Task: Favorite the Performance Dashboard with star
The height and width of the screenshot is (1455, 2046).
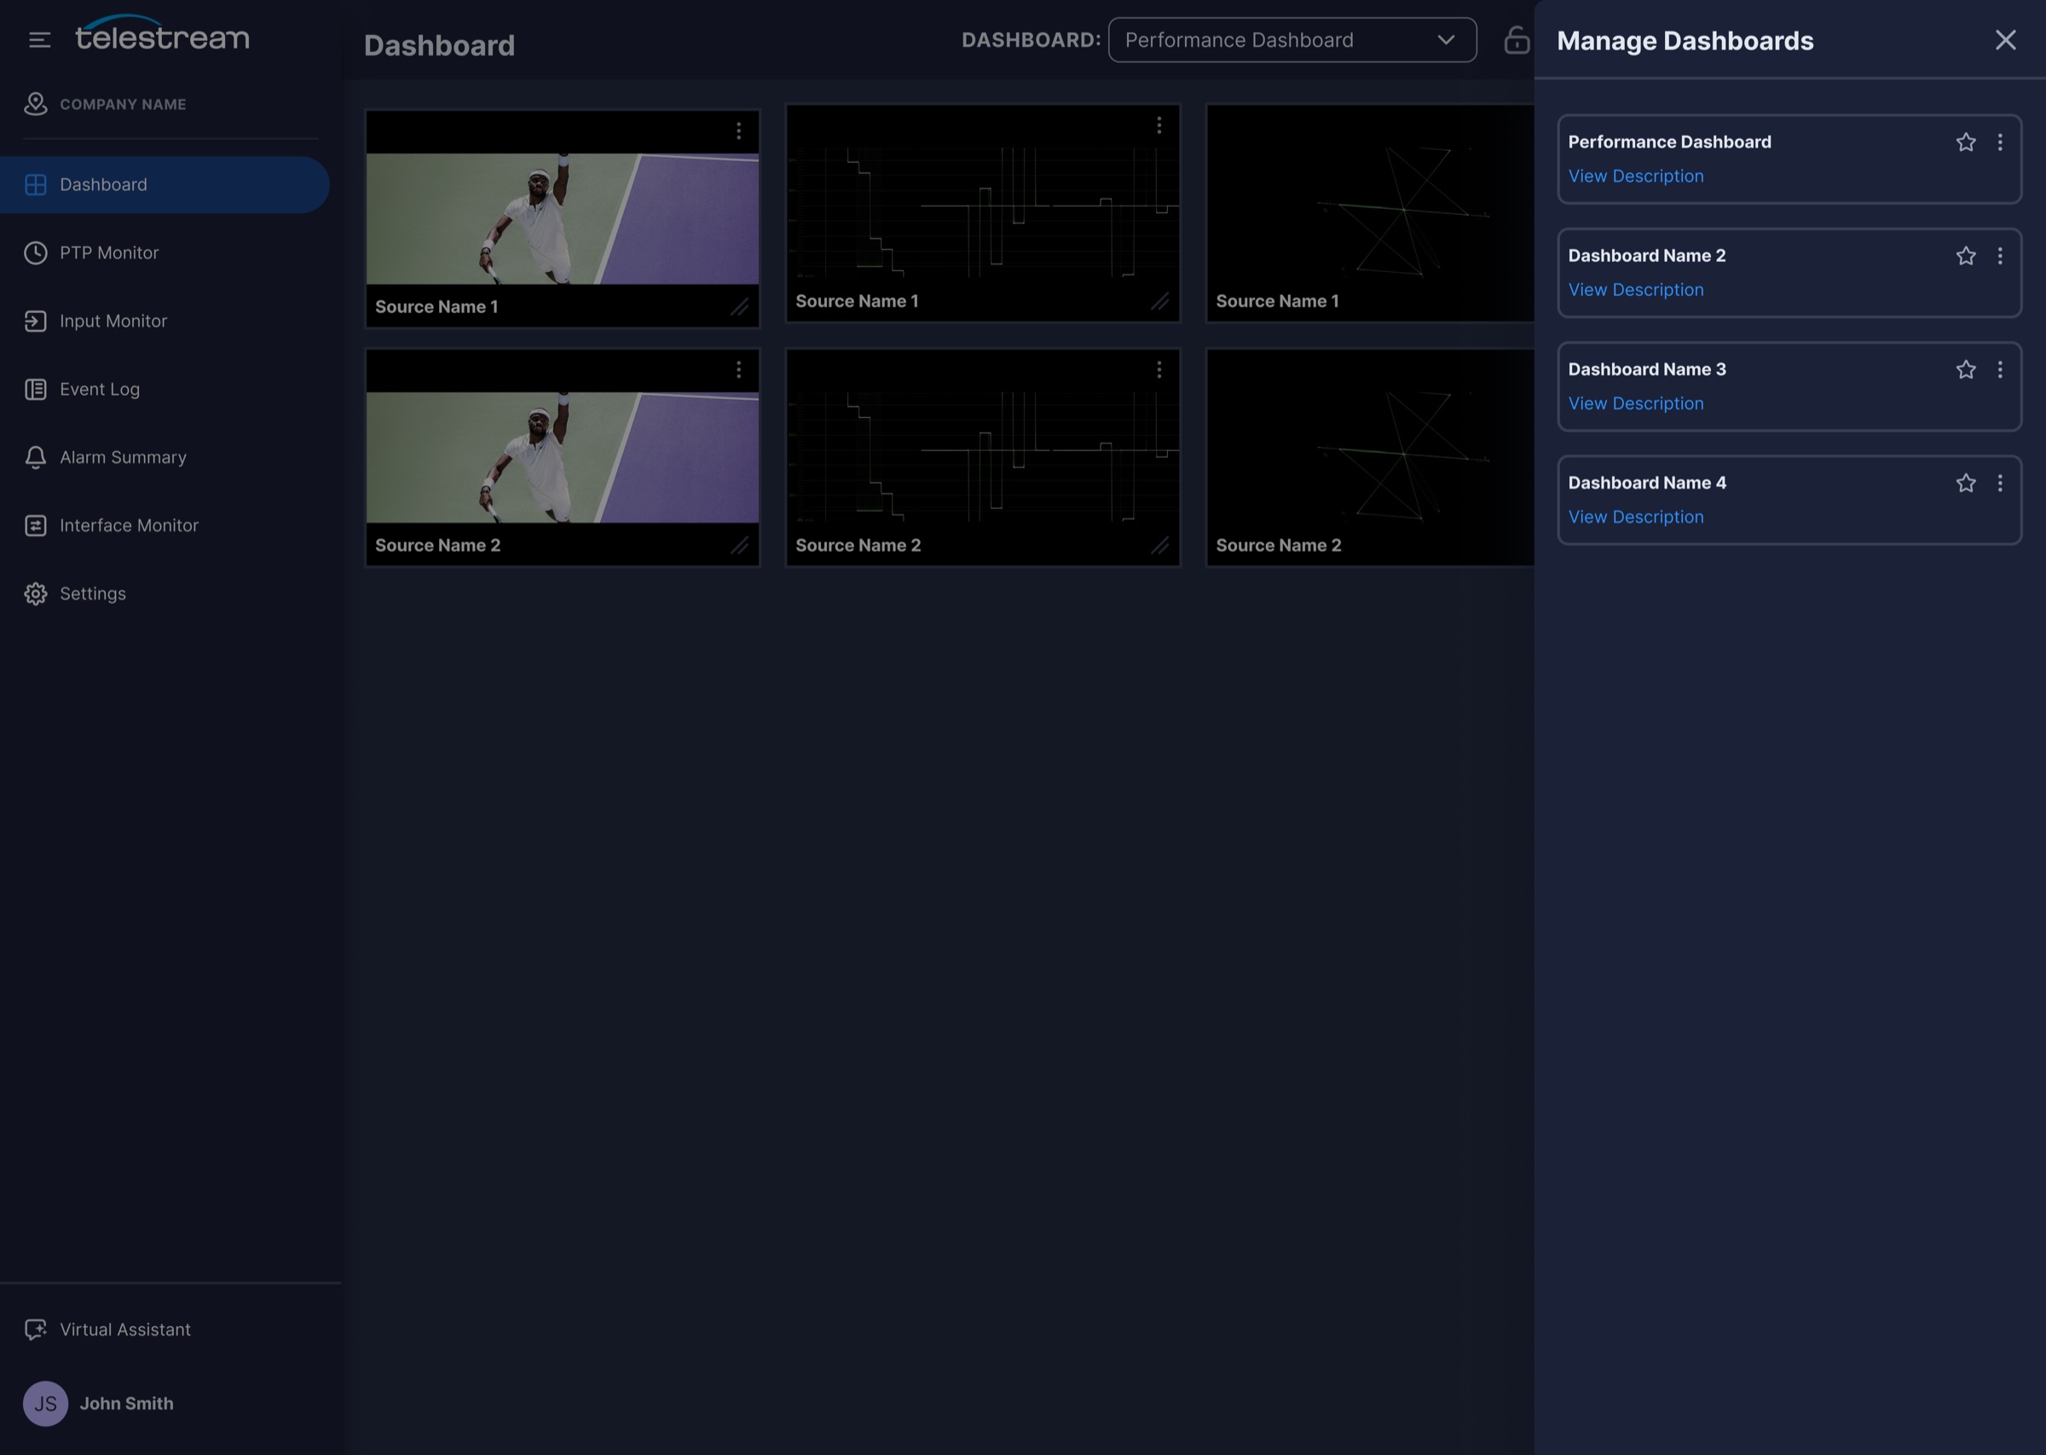Action: (1965, 142)
